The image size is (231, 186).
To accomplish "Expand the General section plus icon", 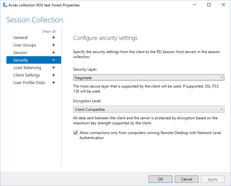I will point(54,37).
